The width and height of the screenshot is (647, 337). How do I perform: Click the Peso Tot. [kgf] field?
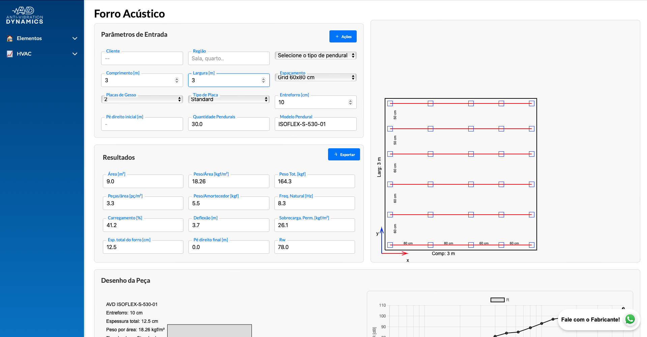(x=315, y=181)
